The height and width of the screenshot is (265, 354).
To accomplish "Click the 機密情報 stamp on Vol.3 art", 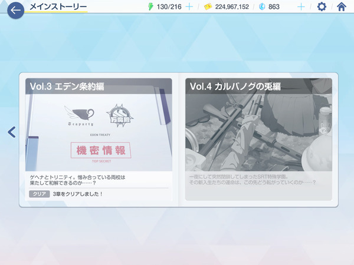I will point(101,150).
